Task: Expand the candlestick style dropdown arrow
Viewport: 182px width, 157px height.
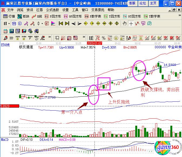Action: tap(42, 23)
